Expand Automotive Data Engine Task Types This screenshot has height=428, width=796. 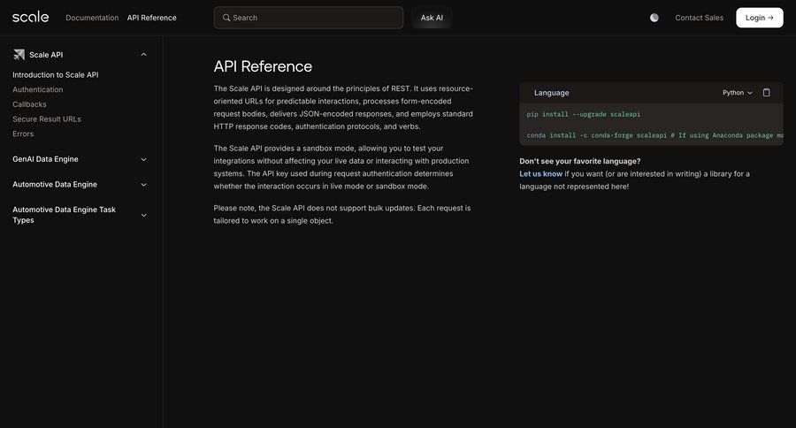click(x=143, y=215)
